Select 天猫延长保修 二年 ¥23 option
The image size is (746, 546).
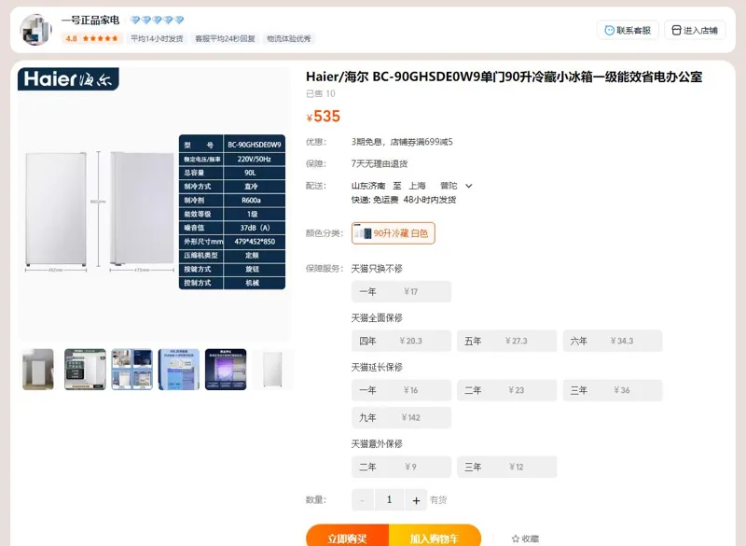[506, 390]
